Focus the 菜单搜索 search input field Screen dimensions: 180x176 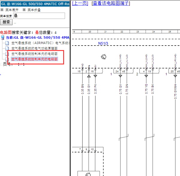click(x=39, y=16)
